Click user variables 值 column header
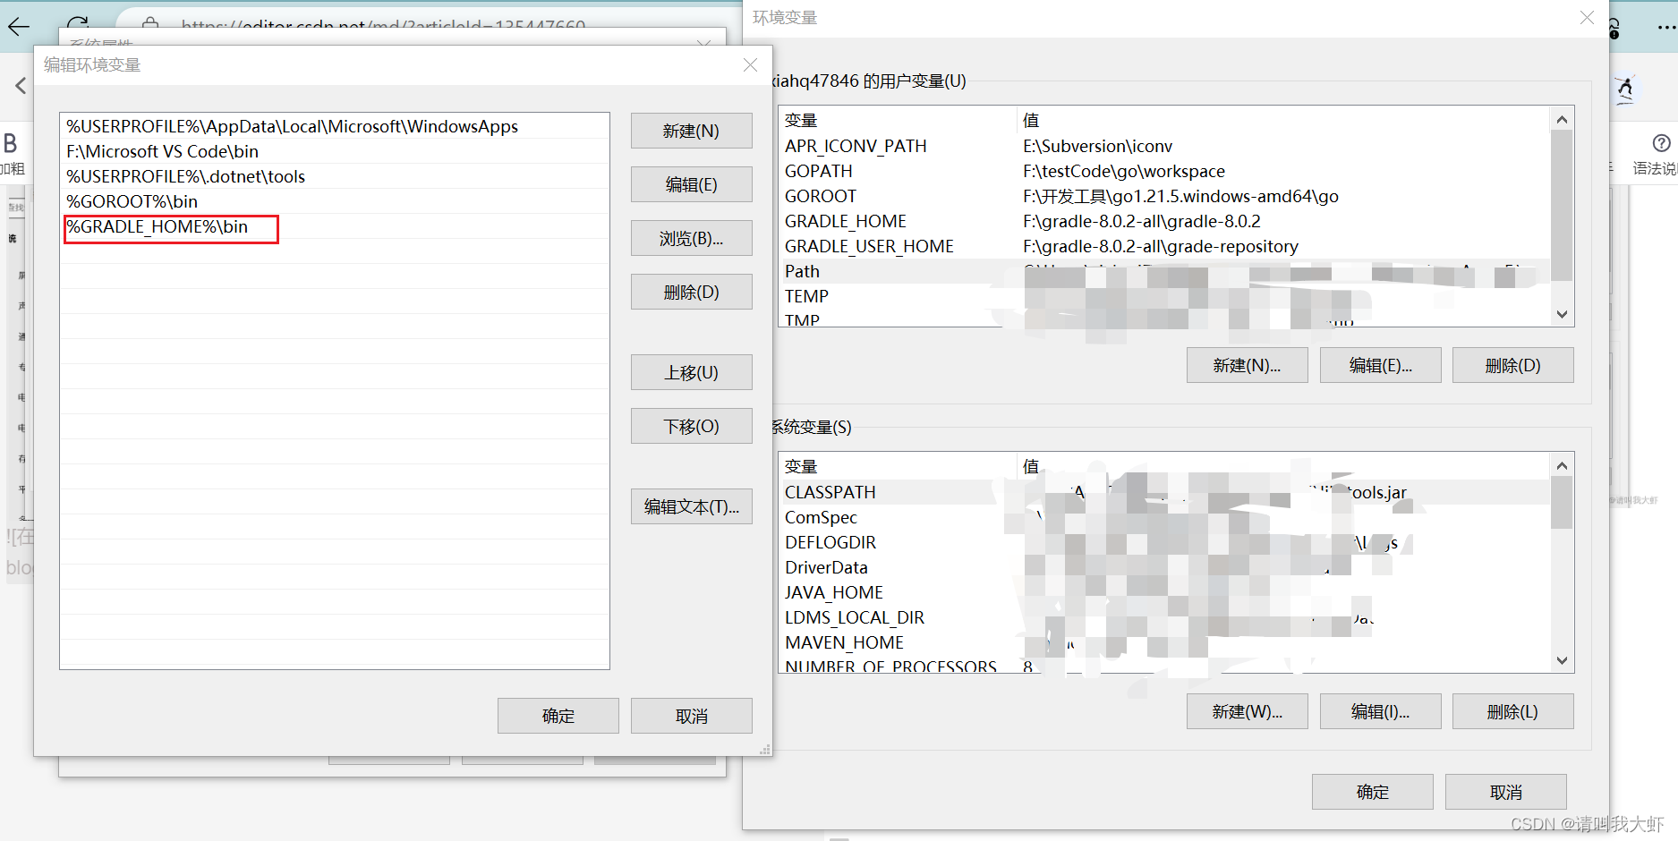 coord(1283,120)
